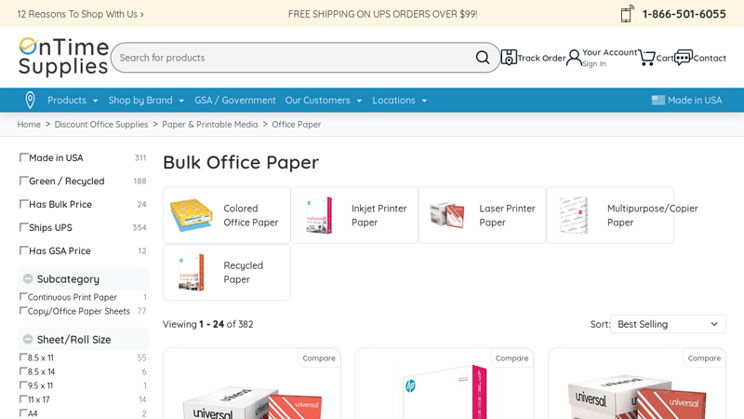Click the Contact link text
This screenshot has width=744, height=419.
click(710, 58)
